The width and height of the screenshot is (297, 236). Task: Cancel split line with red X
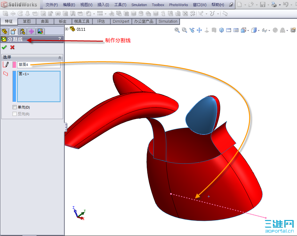point(12,47)
